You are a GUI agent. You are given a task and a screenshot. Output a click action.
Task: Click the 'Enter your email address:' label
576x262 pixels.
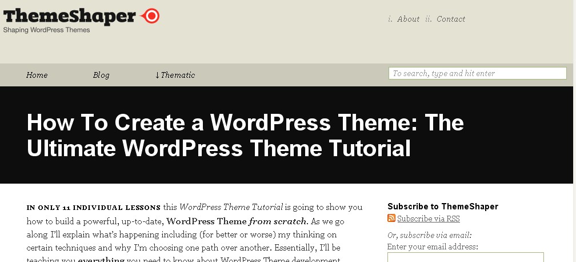point(433,247)
